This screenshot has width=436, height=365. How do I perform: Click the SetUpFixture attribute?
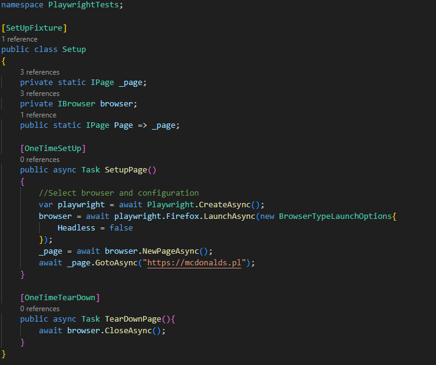[x=34, y=28]
